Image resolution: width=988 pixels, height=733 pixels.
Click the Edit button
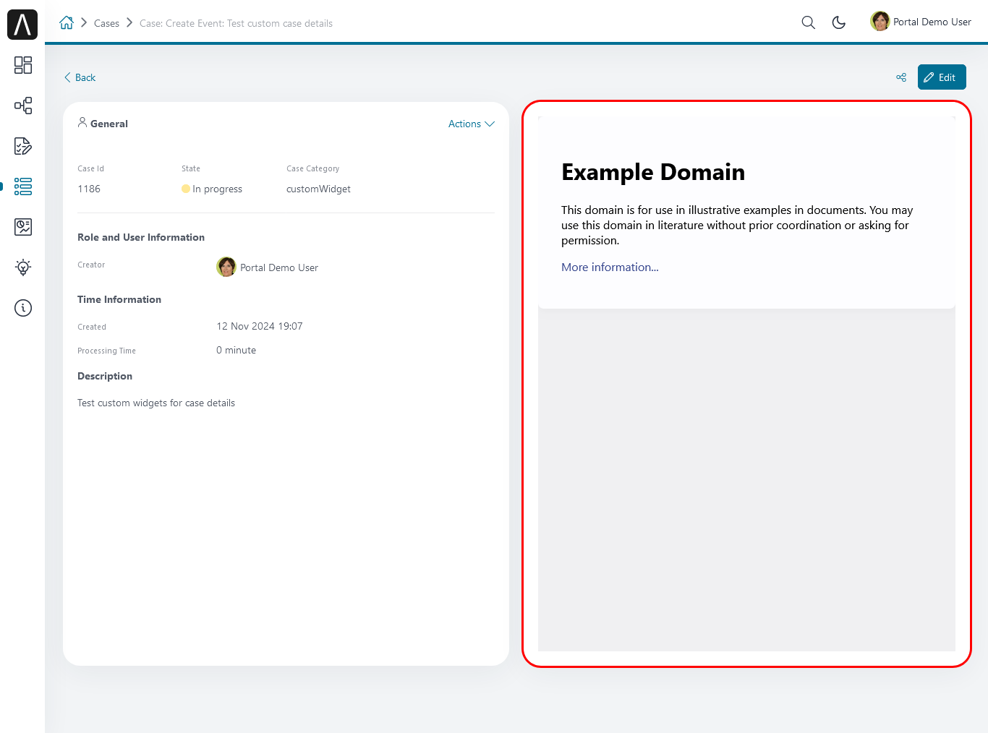tap(941, 77)
